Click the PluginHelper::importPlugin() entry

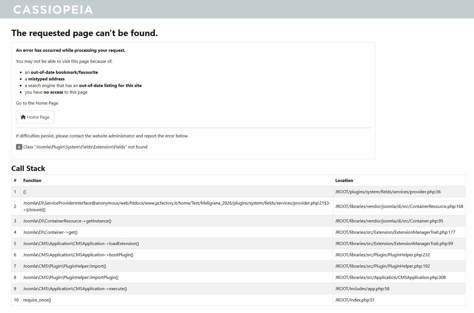[71, 277]
